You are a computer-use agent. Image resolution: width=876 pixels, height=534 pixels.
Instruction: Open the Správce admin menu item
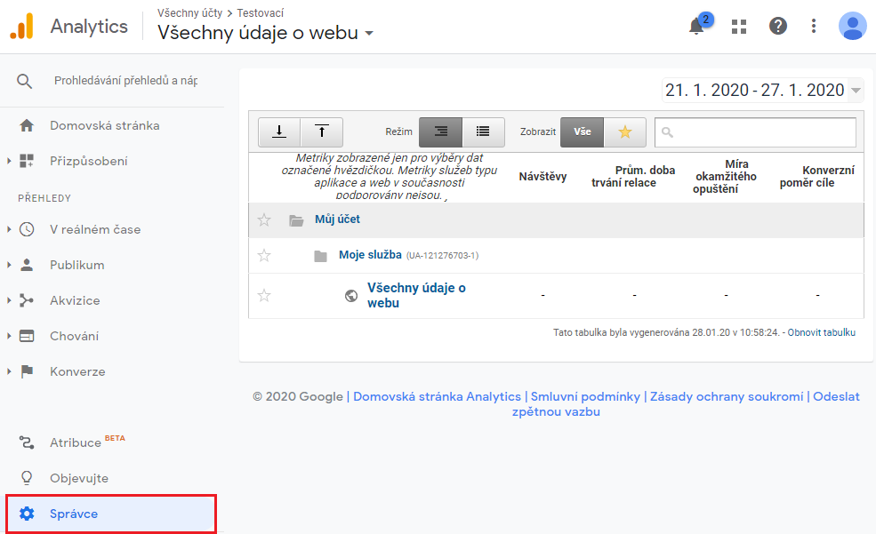coord(111,514)
